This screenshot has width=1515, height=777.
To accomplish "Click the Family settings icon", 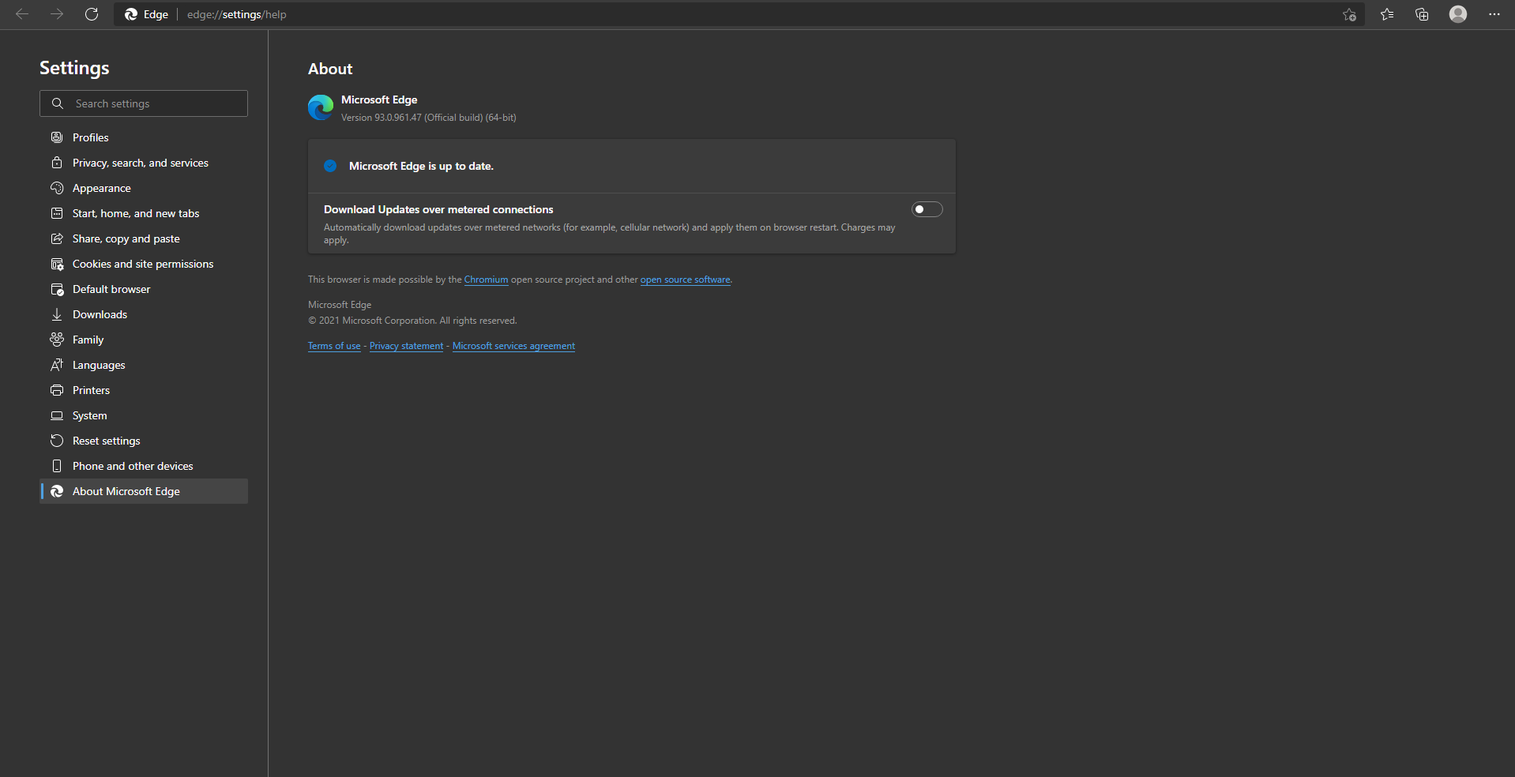I will click(x=57, y=340).
